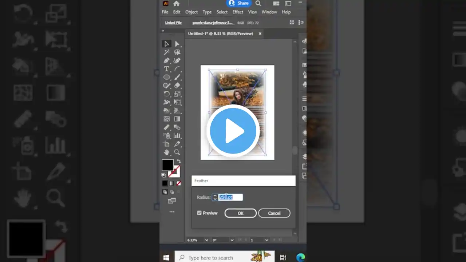Uncheck the Preview checkbox in Feather dialog

(x=199, y=213)
